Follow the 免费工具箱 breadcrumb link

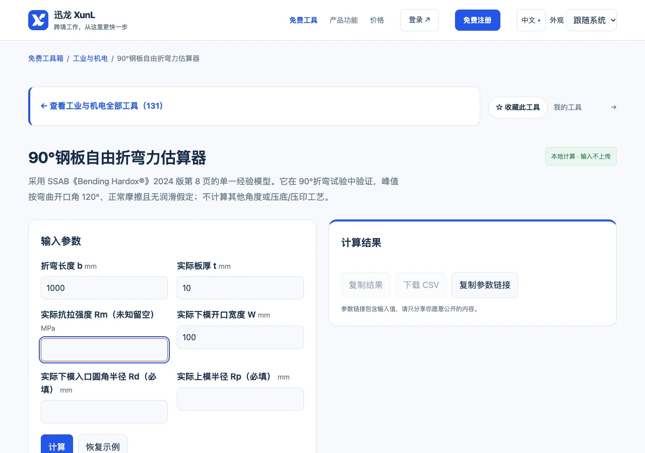(x=46, y=58)
